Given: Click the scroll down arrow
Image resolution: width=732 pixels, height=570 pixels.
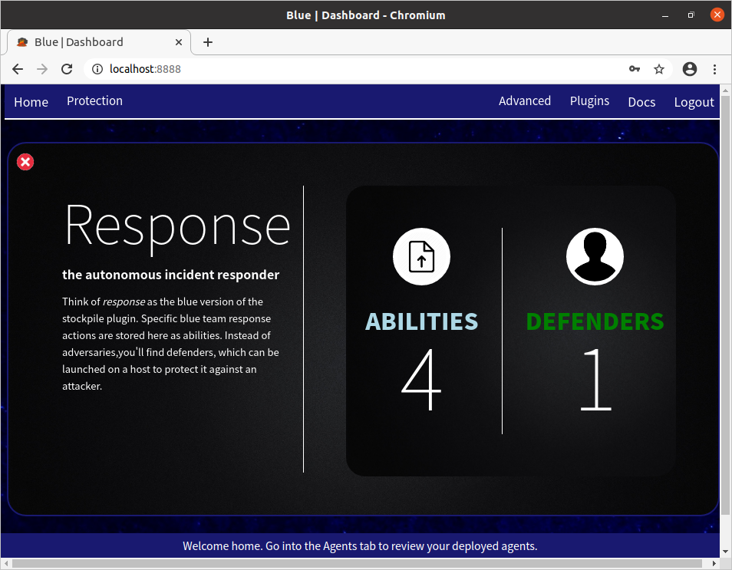Looking at the screenshot, I should [725, 552].
